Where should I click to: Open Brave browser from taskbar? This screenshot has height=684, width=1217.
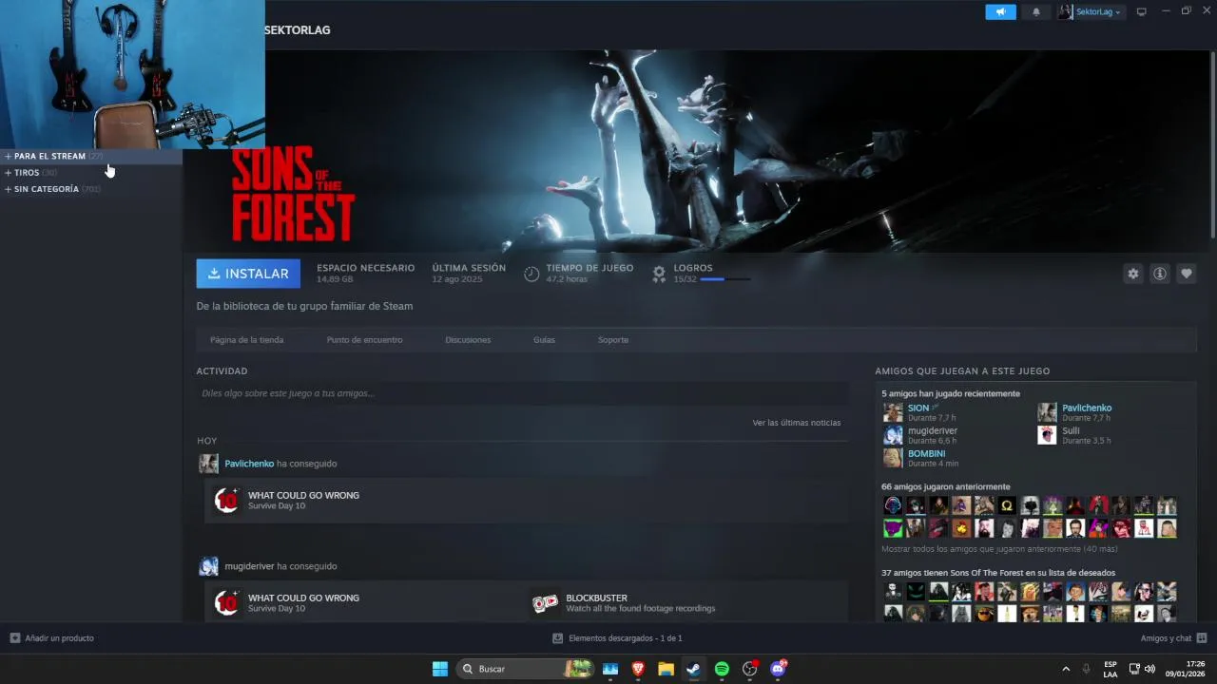click(x=638, y=669)
